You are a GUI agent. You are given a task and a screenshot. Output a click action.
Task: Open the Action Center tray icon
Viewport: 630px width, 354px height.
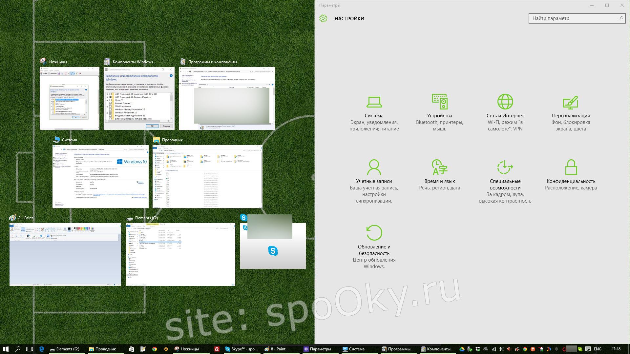point(588,349)
